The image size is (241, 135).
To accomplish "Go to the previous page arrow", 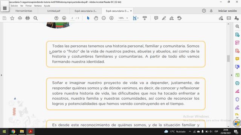I will [56, 18].
